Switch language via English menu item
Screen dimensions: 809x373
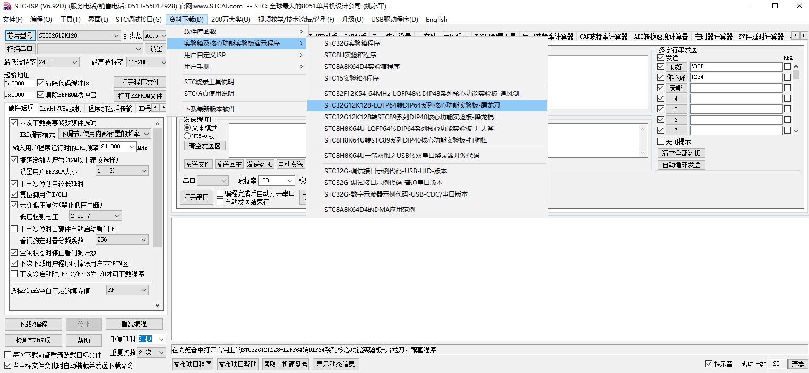click(x=436, y=20)
